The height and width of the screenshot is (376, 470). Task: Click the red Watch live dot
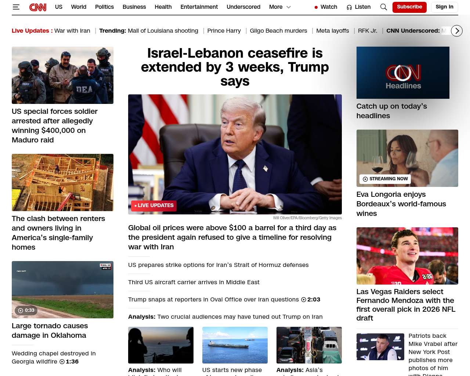316,7
